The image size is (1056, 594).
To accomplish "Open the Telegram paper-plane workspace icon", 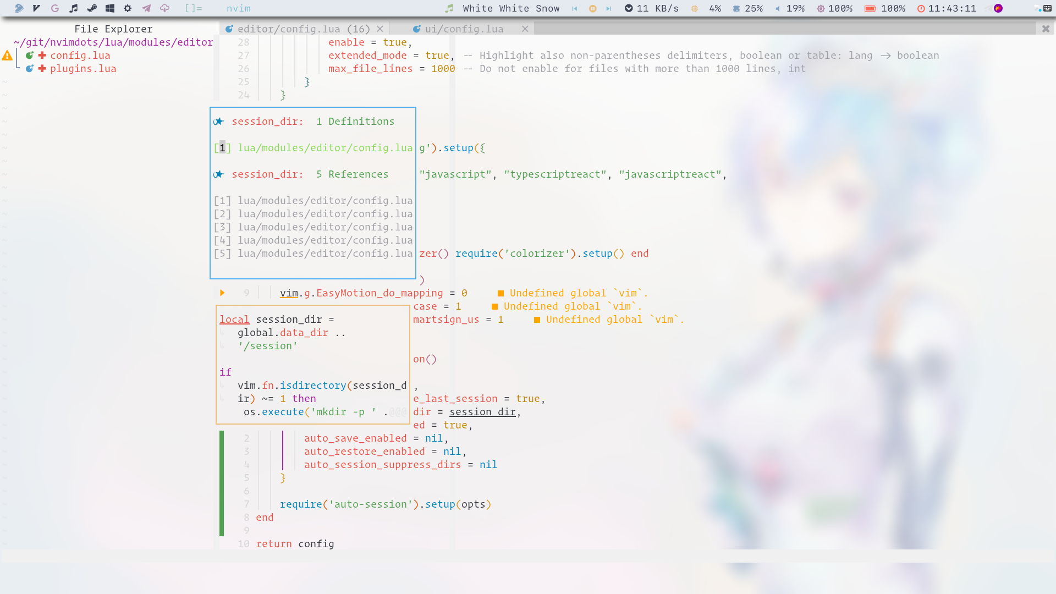I will pos(146,8).
